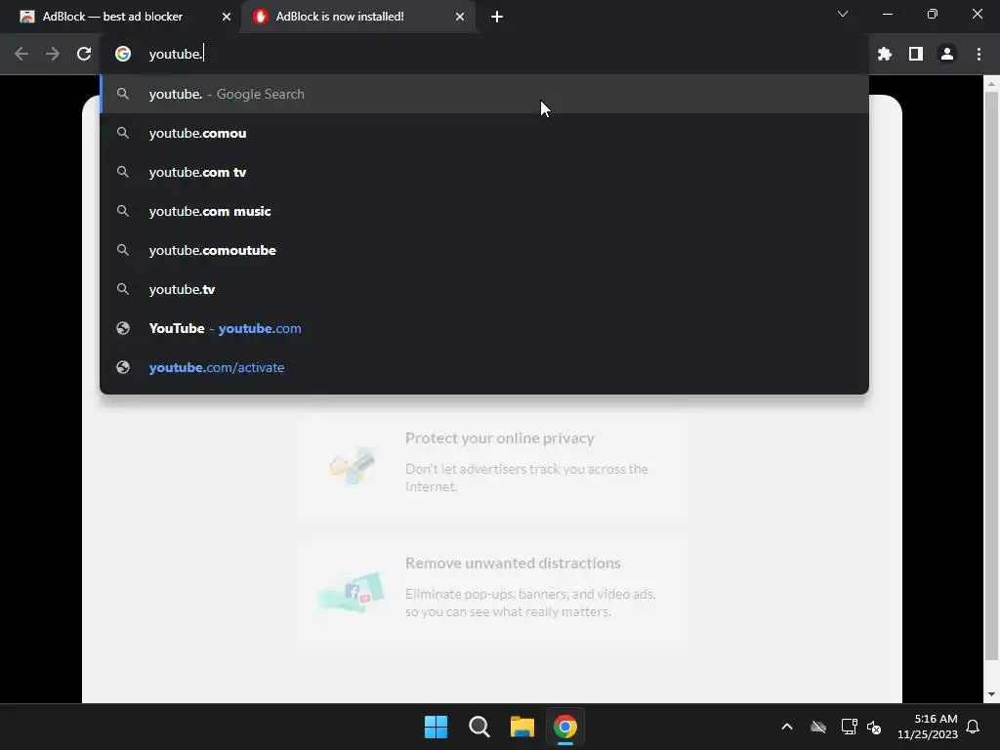Screen dimensions: 1000x750
Task: Show hidden system tray icons
Action: (787, 727)
